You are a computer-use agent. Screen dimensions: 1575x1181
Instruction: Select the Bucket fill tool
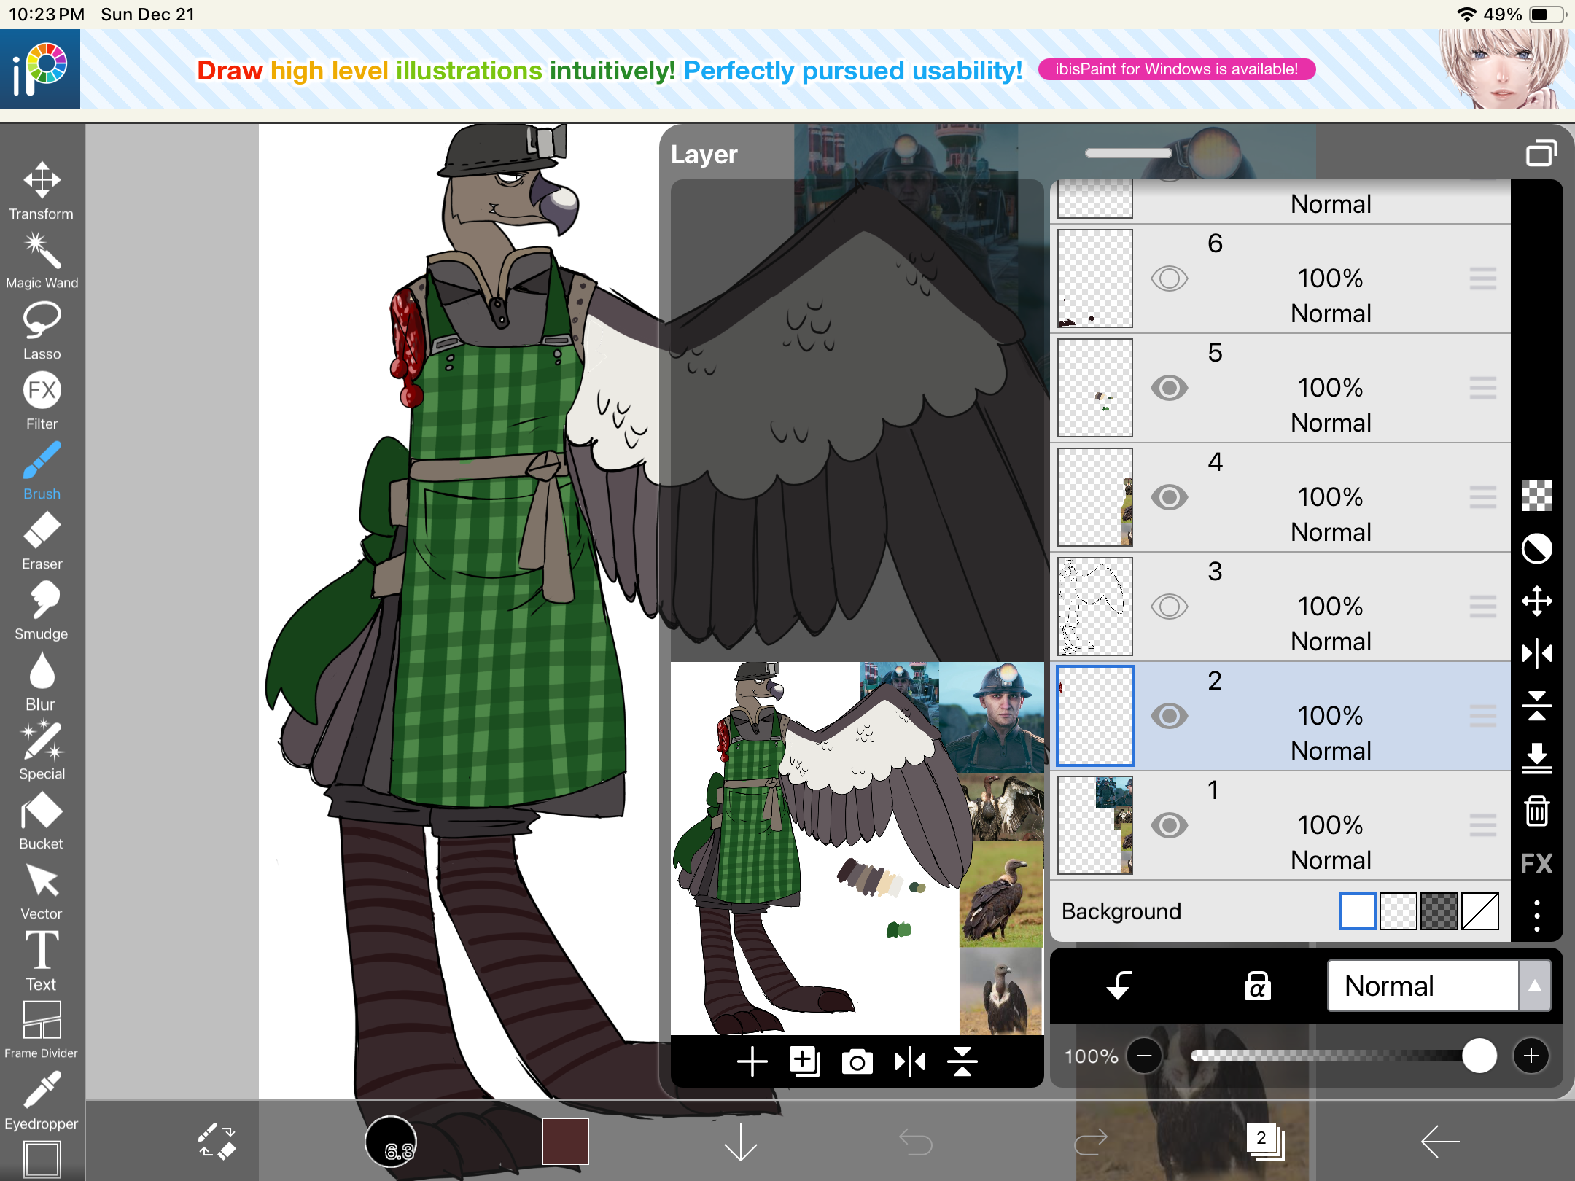click(x=42, y=821)
